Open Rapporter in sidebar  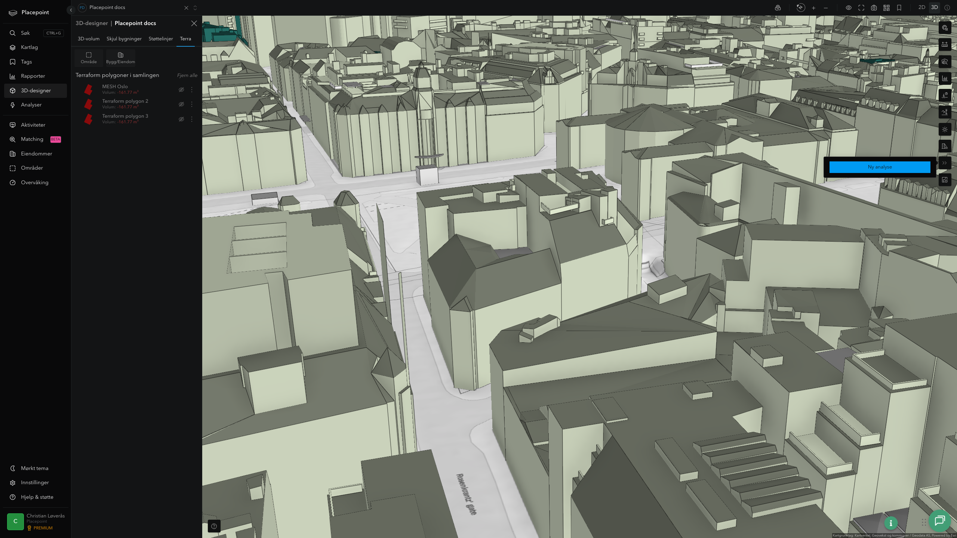point(36,76)
